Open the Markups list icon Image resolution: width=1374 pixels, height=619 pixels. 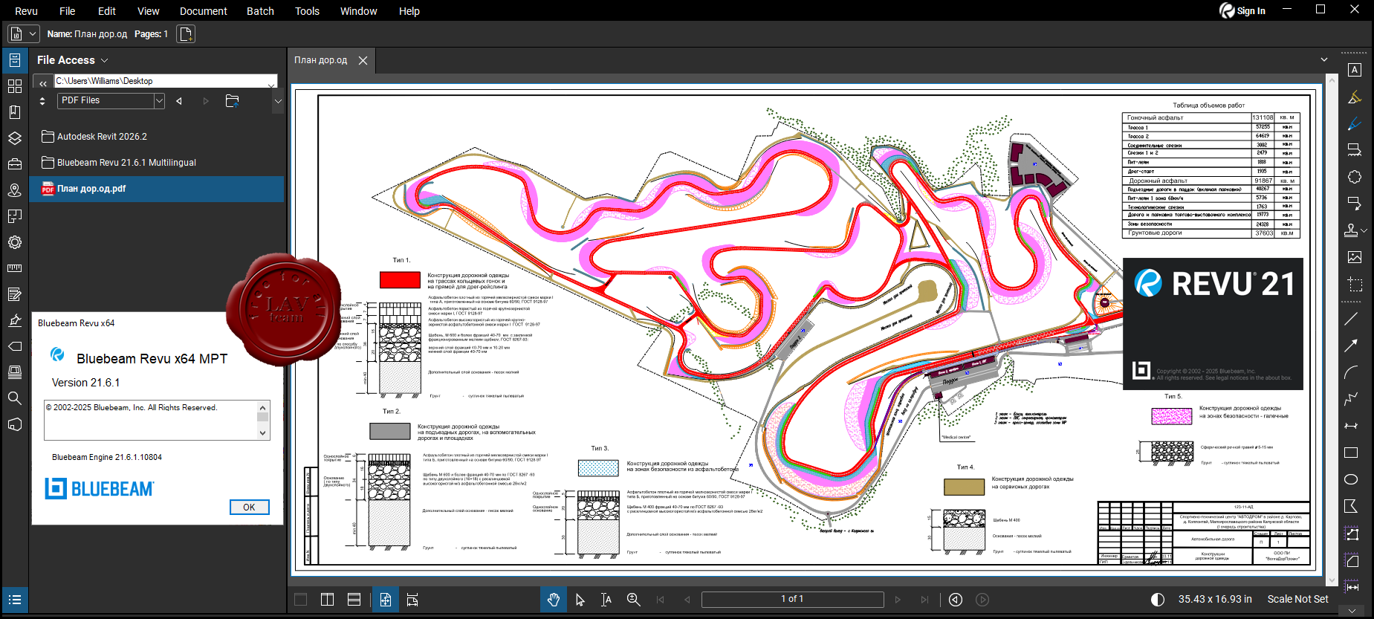[x=14, y=600]
